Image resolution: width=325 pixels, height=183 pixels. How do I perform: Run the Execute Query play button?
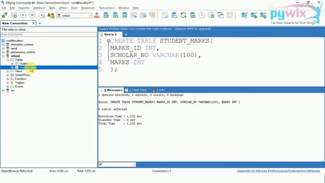(x=23, y=15)
